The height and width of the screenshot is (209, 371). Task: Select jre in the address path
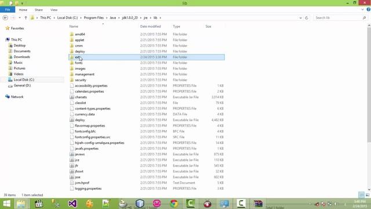[146, 18]
